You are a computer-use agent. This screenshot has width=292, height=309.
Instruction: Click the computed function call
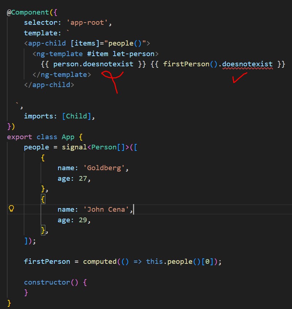[x=100, y=262]
